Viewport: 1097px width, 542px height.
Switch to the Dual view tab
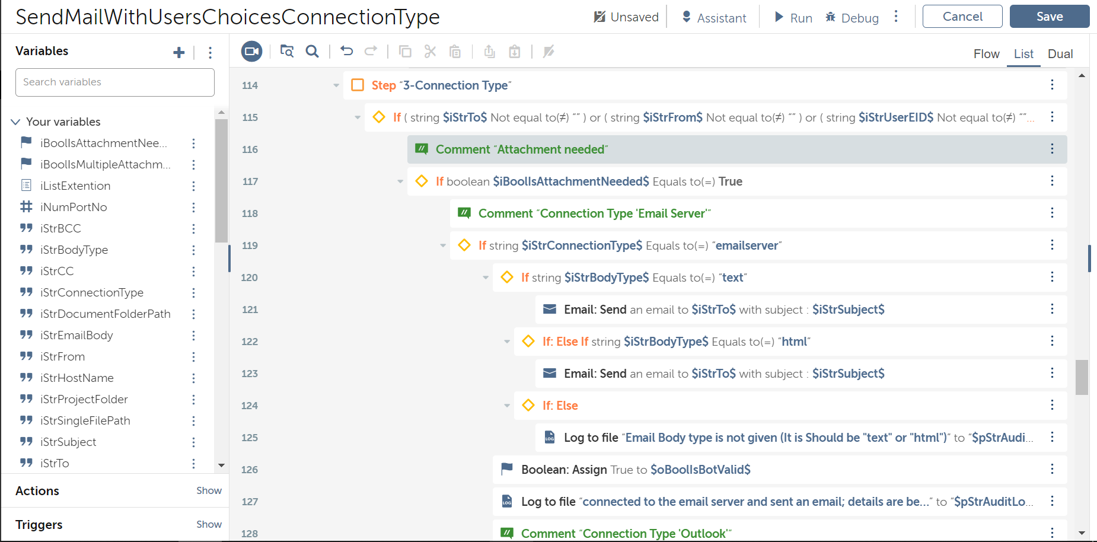point(1060,54)
